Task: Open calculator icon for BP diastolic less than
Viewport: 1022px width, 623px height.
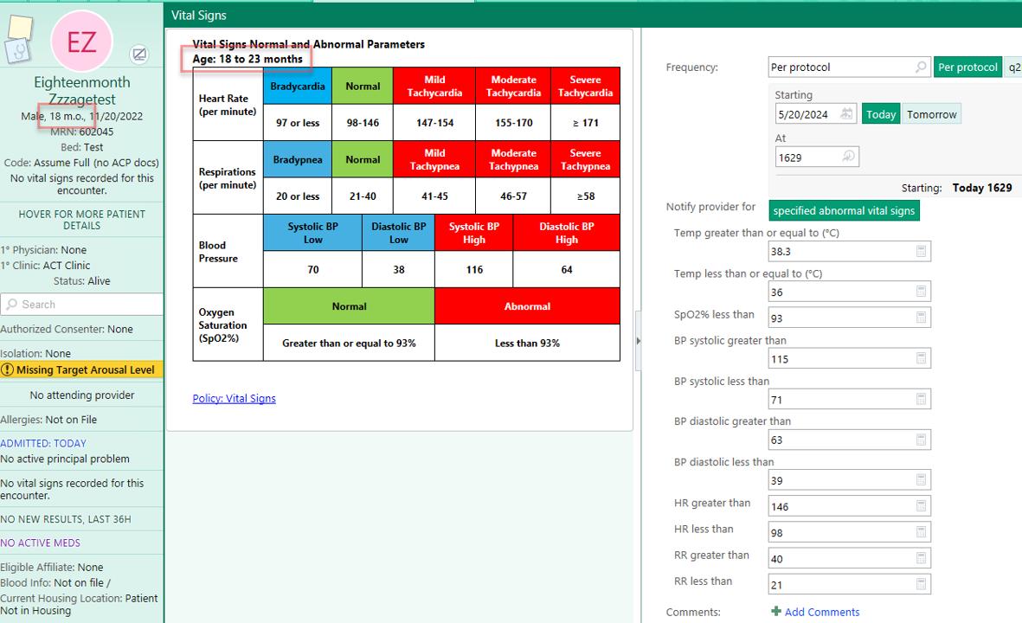Action: coord(921,479)
